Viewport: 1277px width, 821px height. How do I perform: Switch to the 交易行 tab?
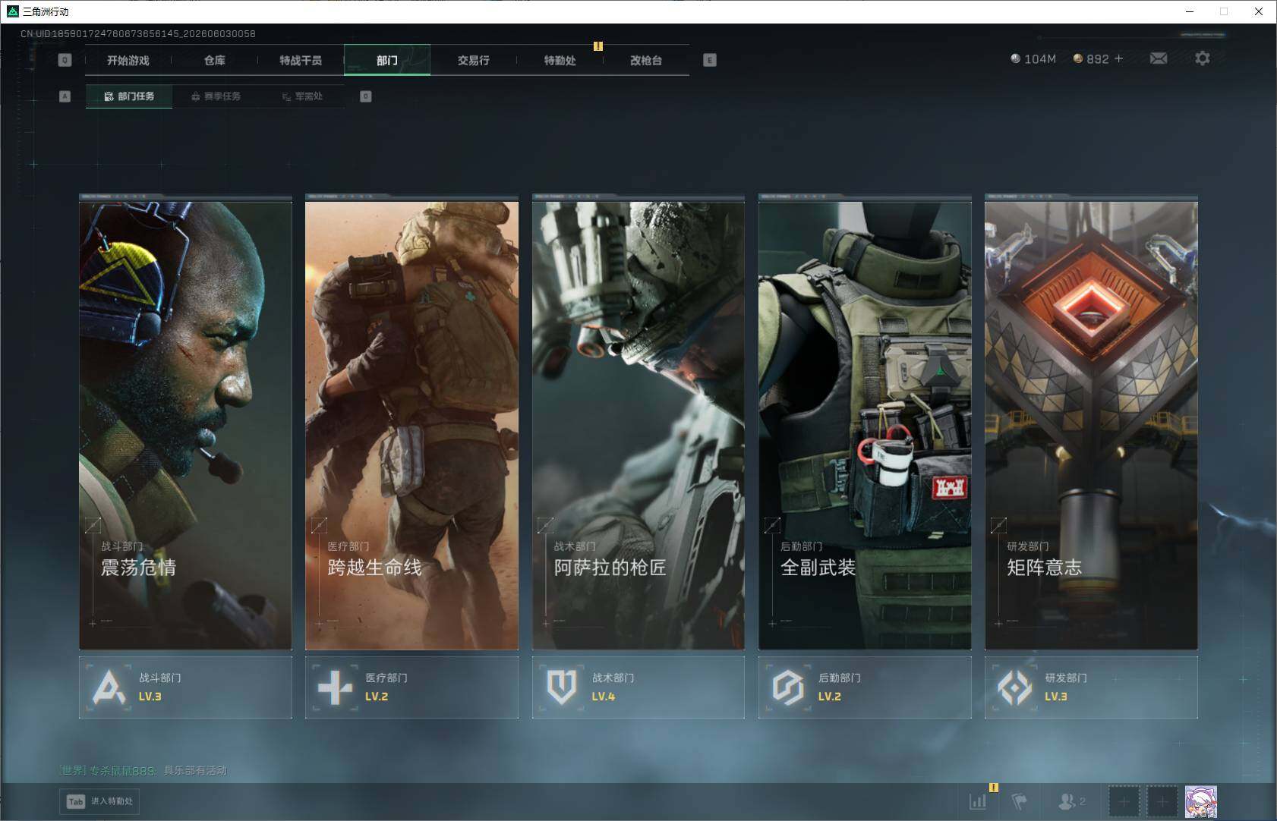[474, 60]
